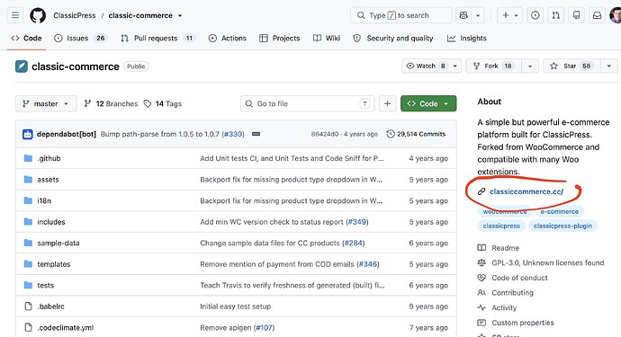Open the templates folder

tap(54, 264)
